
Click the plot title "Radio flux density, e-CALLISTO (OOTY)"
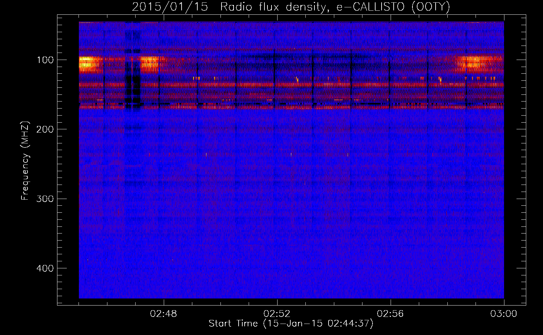click(335, 7)
